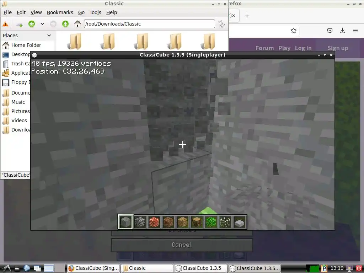The image size is (364, 273).
Task: Open the Tools menu
Action: pos(95,12)
